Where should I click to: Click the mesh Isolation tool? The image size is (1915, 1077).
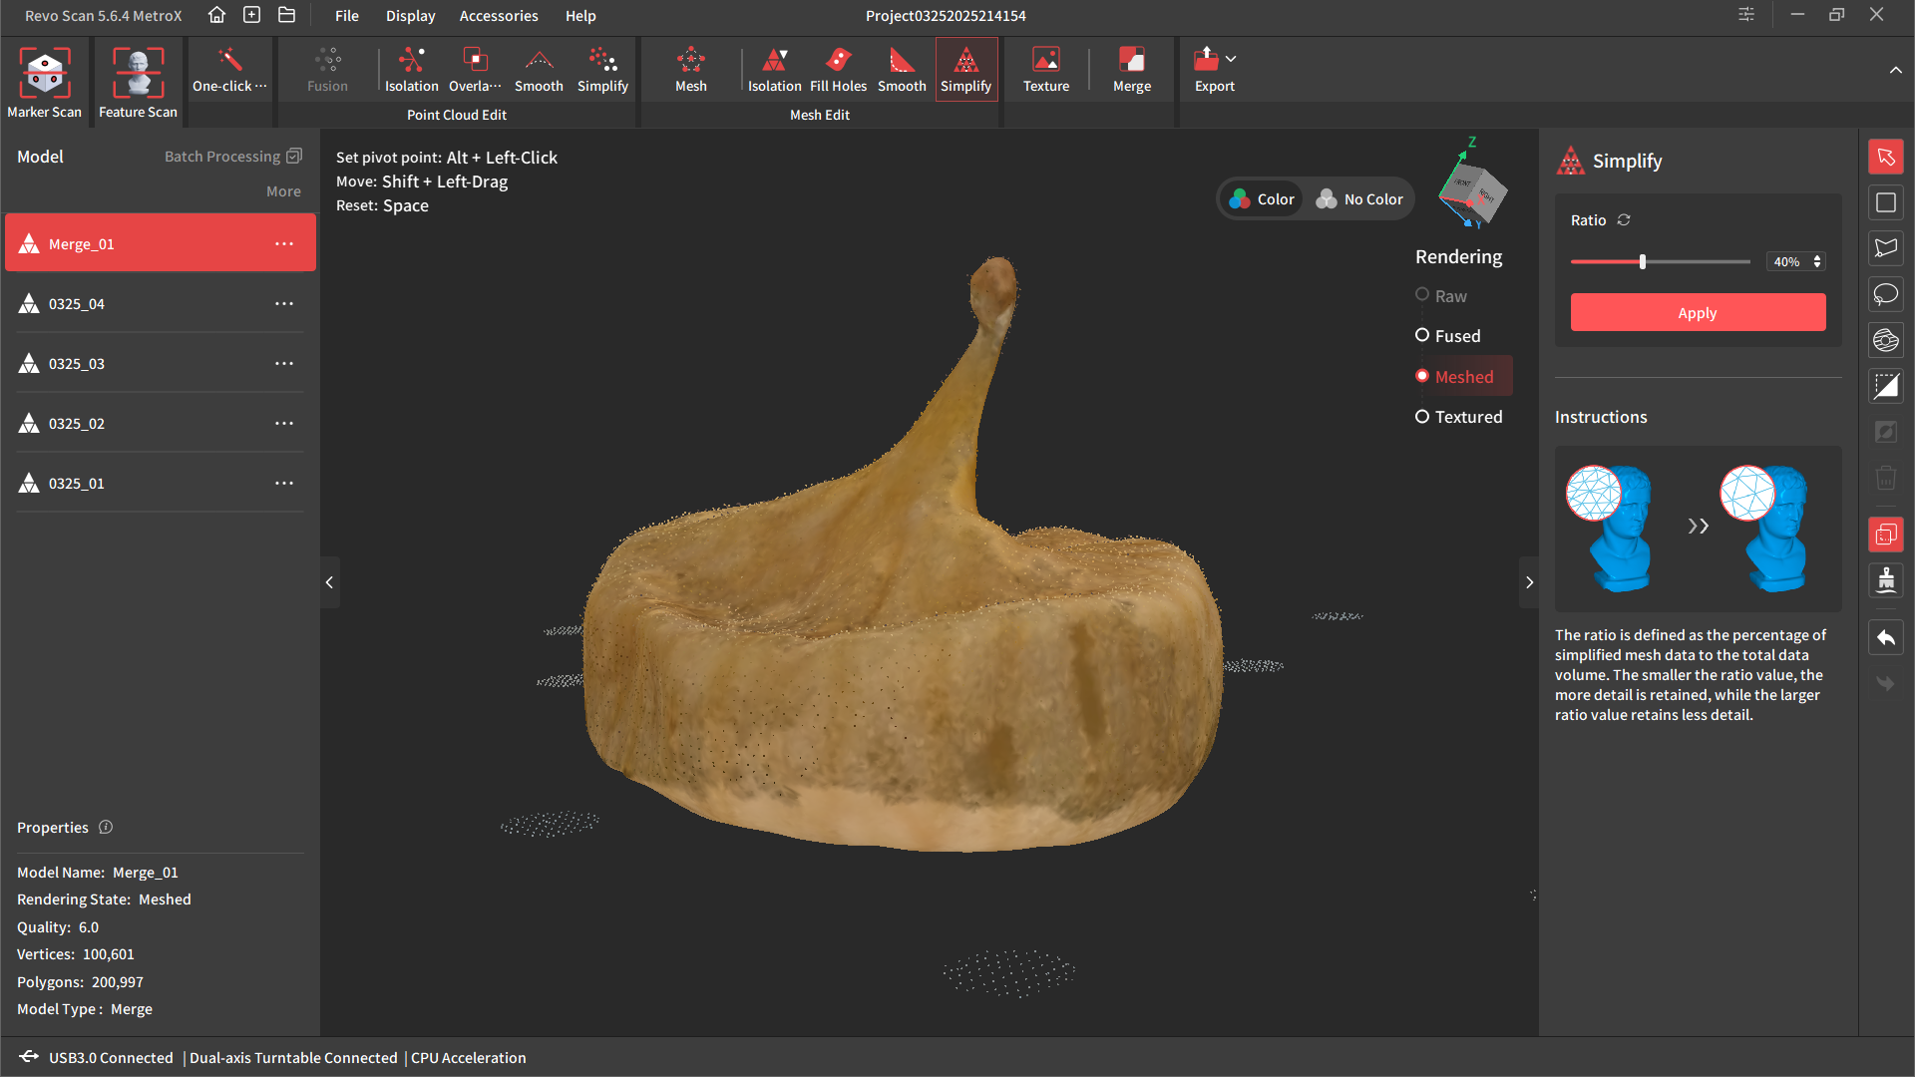tap(774, 70)
